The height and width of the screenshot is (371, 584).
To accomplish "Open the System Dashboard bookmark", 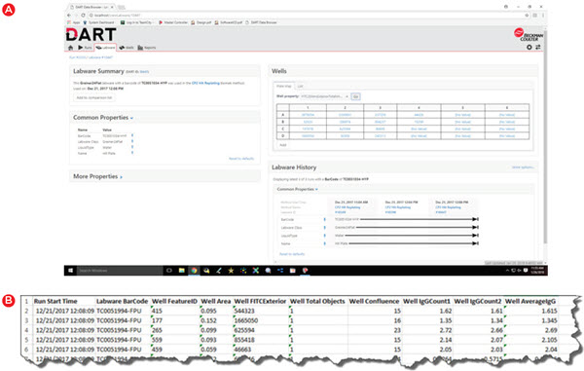I will point(98,22).
